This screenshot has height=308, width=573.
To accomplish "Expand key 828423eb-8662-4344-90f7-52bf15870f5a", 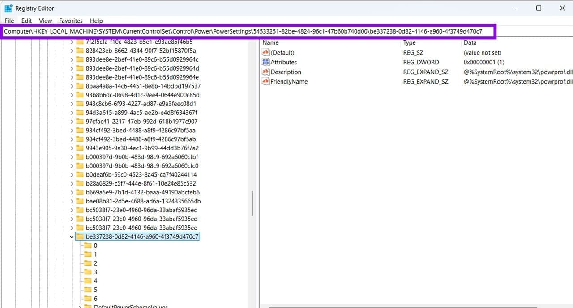I will (72, 51).
